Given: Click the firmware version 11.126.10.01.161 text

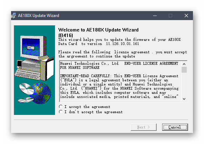Looking at the screenshot, I should (122, 44).
